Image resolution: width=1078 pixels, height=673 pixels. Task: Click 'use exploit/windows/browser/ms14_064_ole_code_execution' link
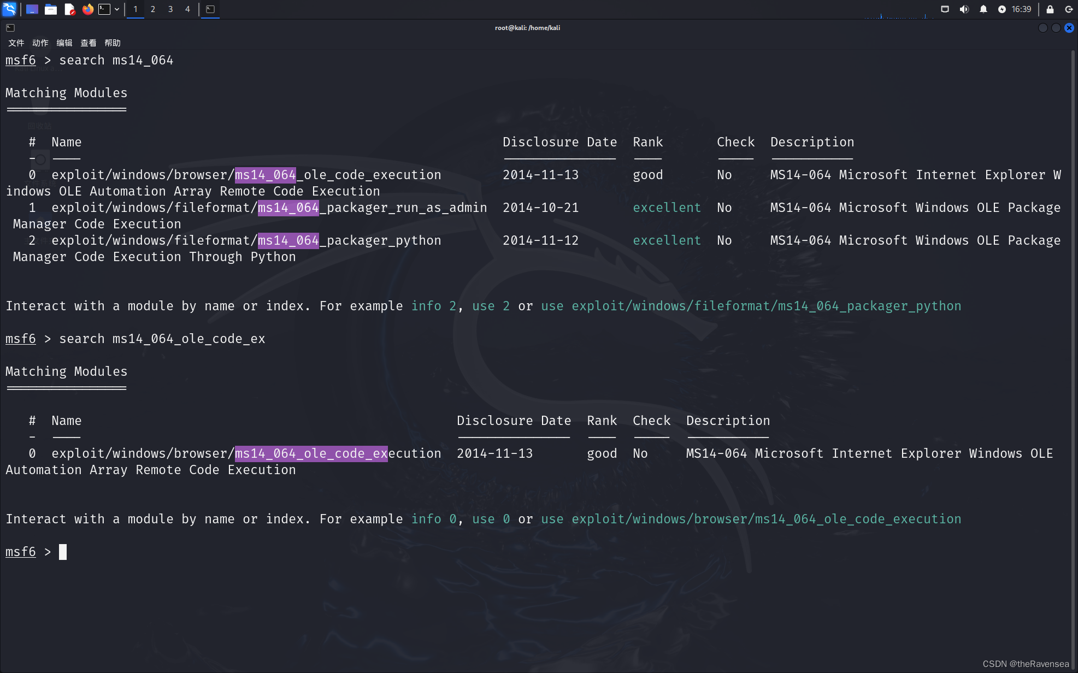751,519
